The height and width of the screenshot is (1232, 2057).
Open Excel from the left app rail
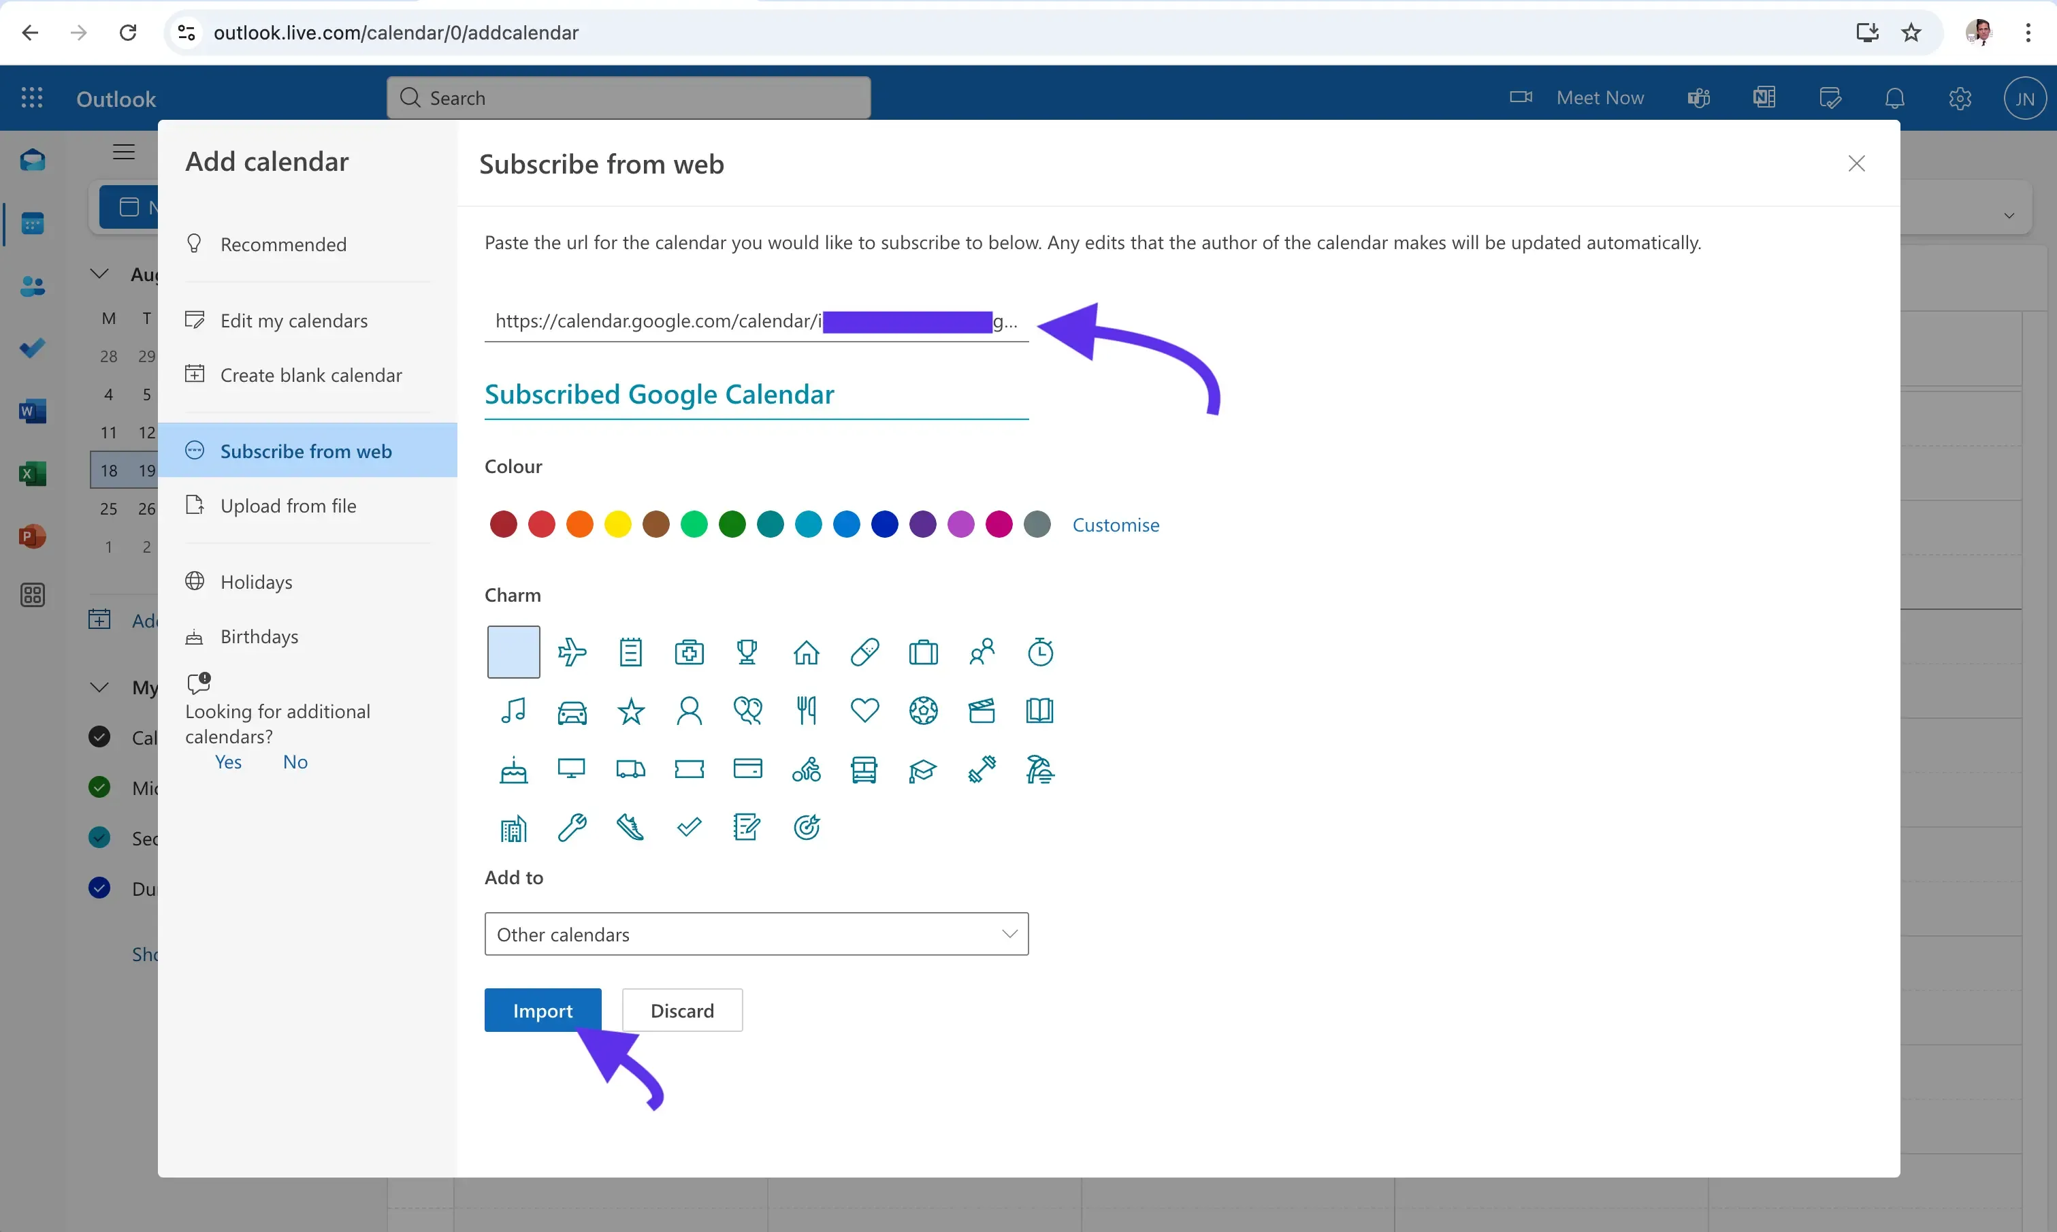point(33,473)
